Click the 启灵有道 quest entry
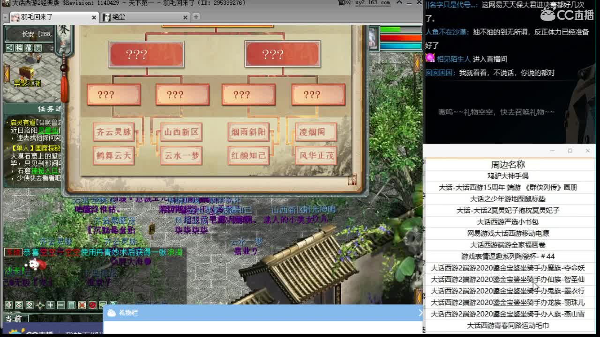Viewport: 600px width, 337px height. click(22, 123)
